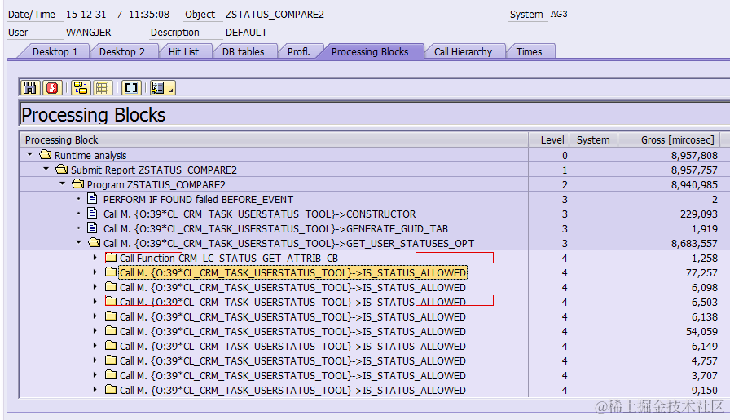Collapse the Submit Report ZSTATUS_COMPARE2 node

click(46, 169)
